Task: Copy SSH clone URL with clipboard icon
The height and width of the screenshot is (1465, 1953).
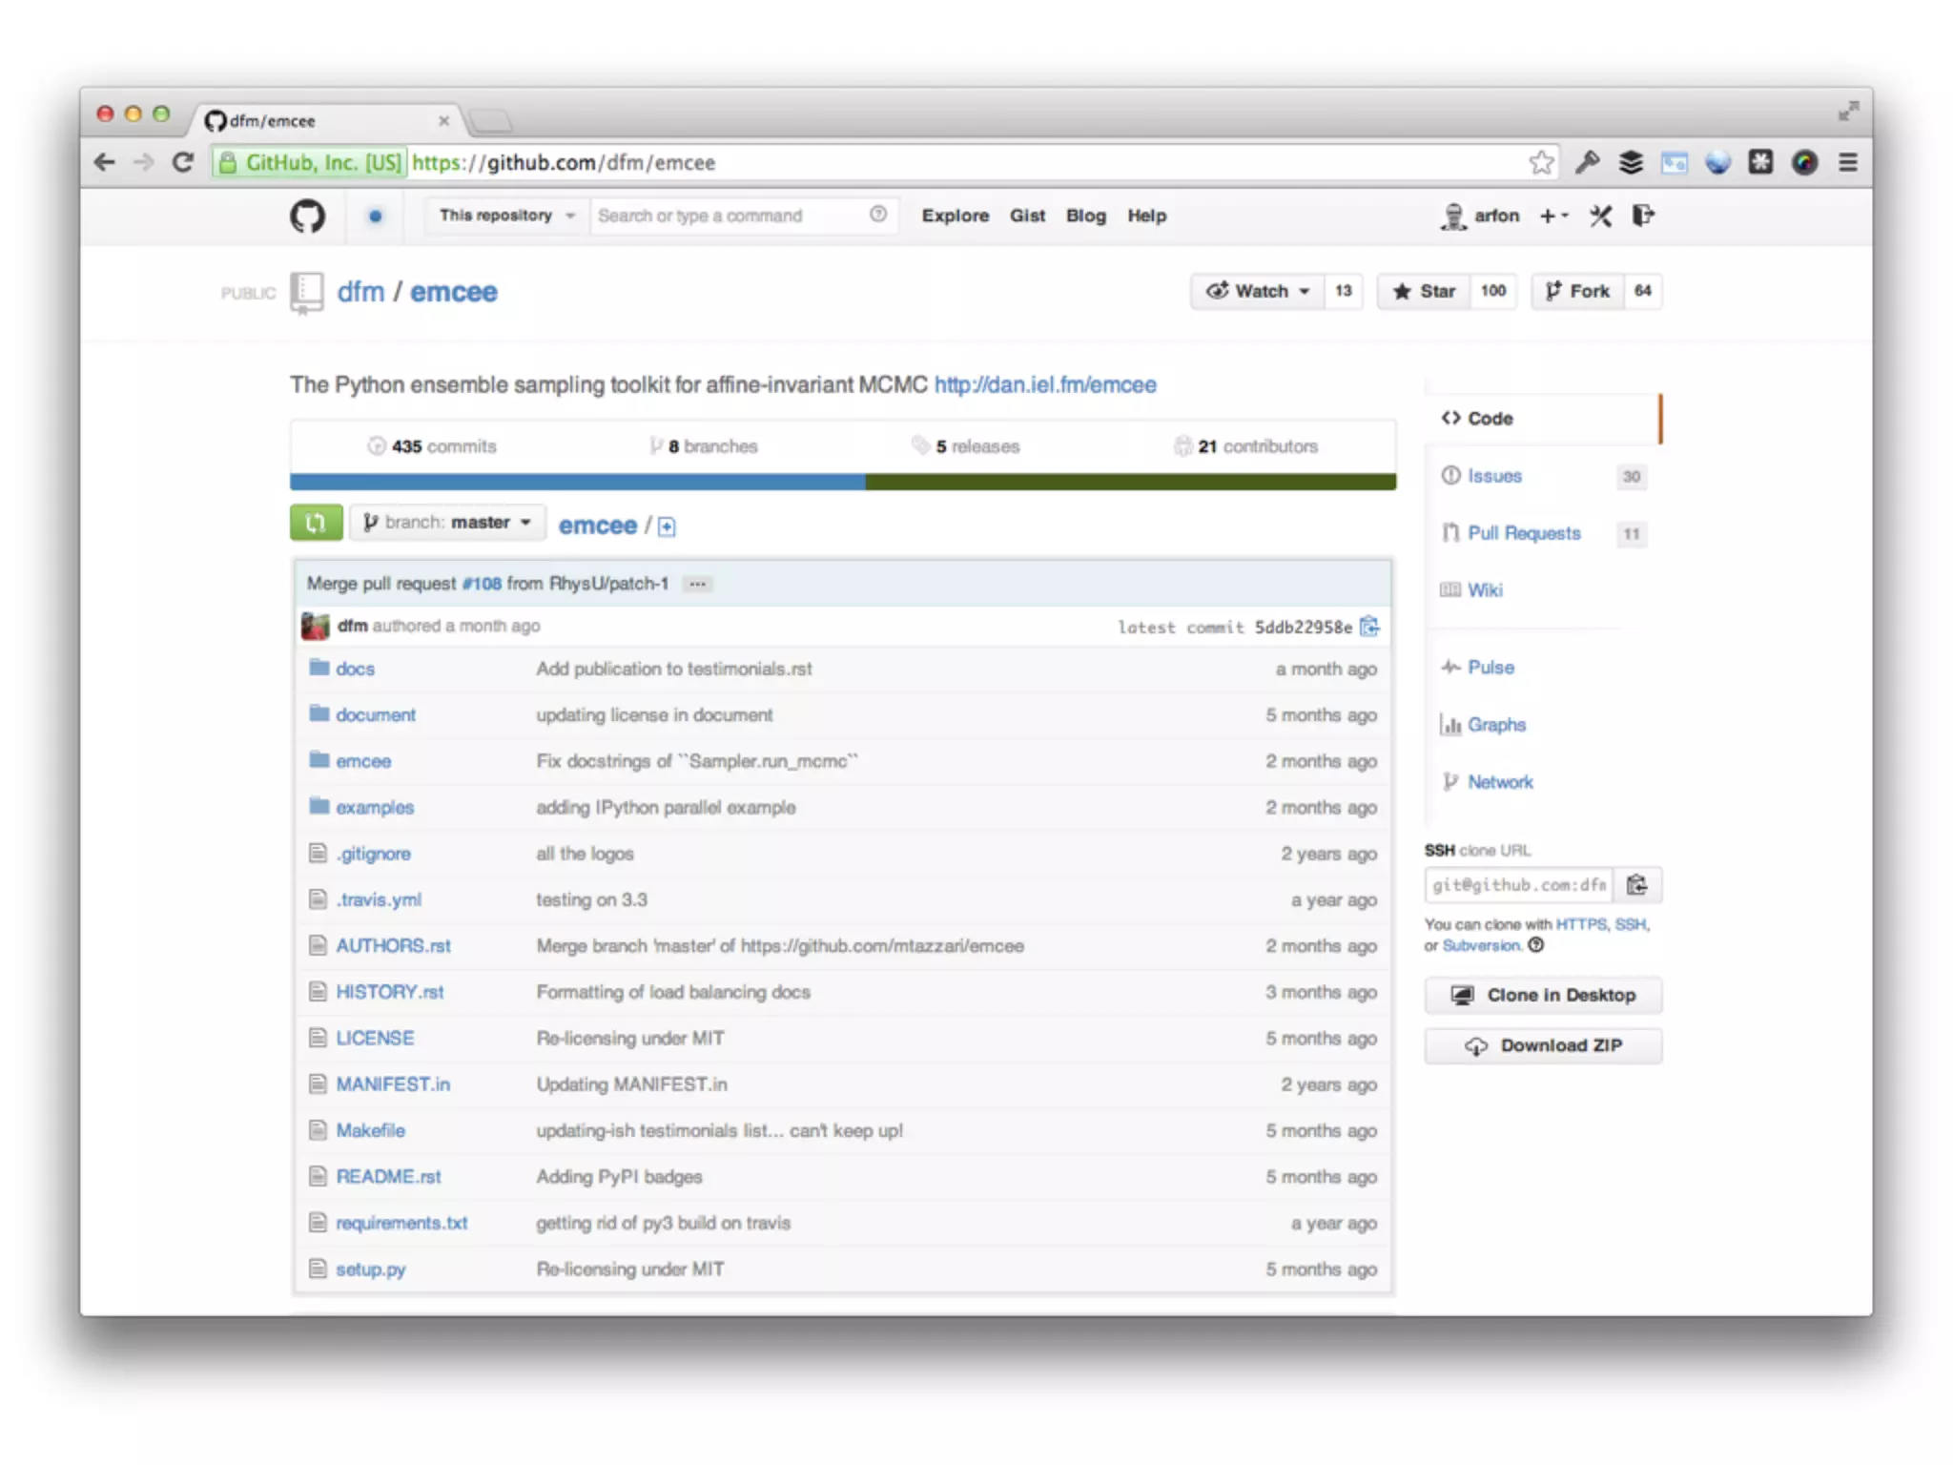Action: (1636, 885)
